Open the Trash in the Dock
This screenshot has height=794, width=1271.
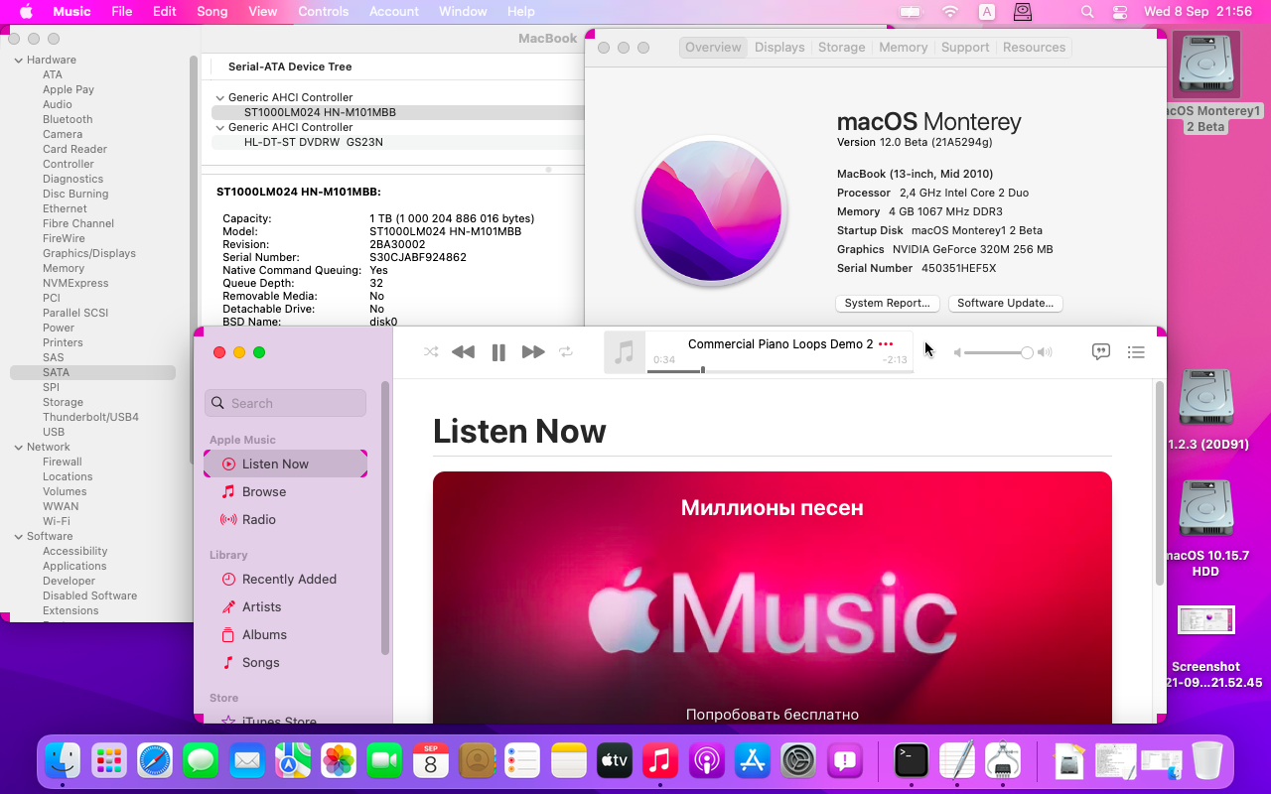click(x=1207, y=760)
